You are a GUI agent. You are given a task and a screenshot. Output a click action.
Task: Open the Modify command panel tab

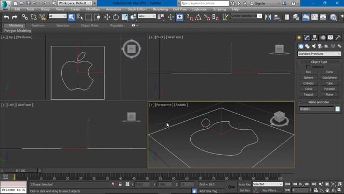coord(307,38)
